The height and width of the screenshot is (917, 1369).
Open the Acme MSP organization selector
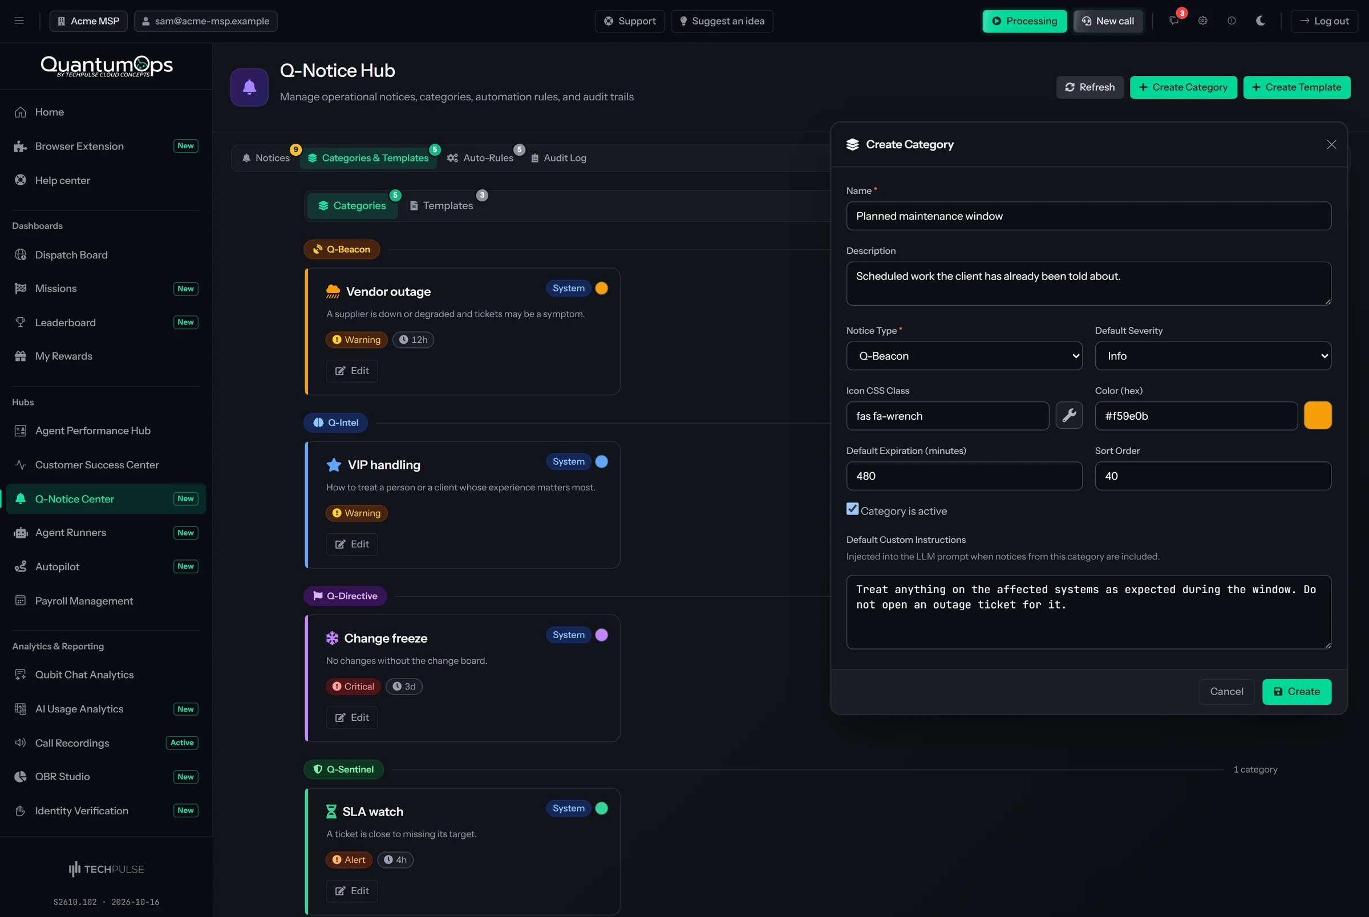[x=88, y=21]
